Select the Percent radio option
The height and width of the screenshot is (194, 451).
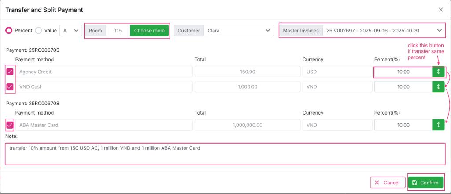tap(9, 30)
